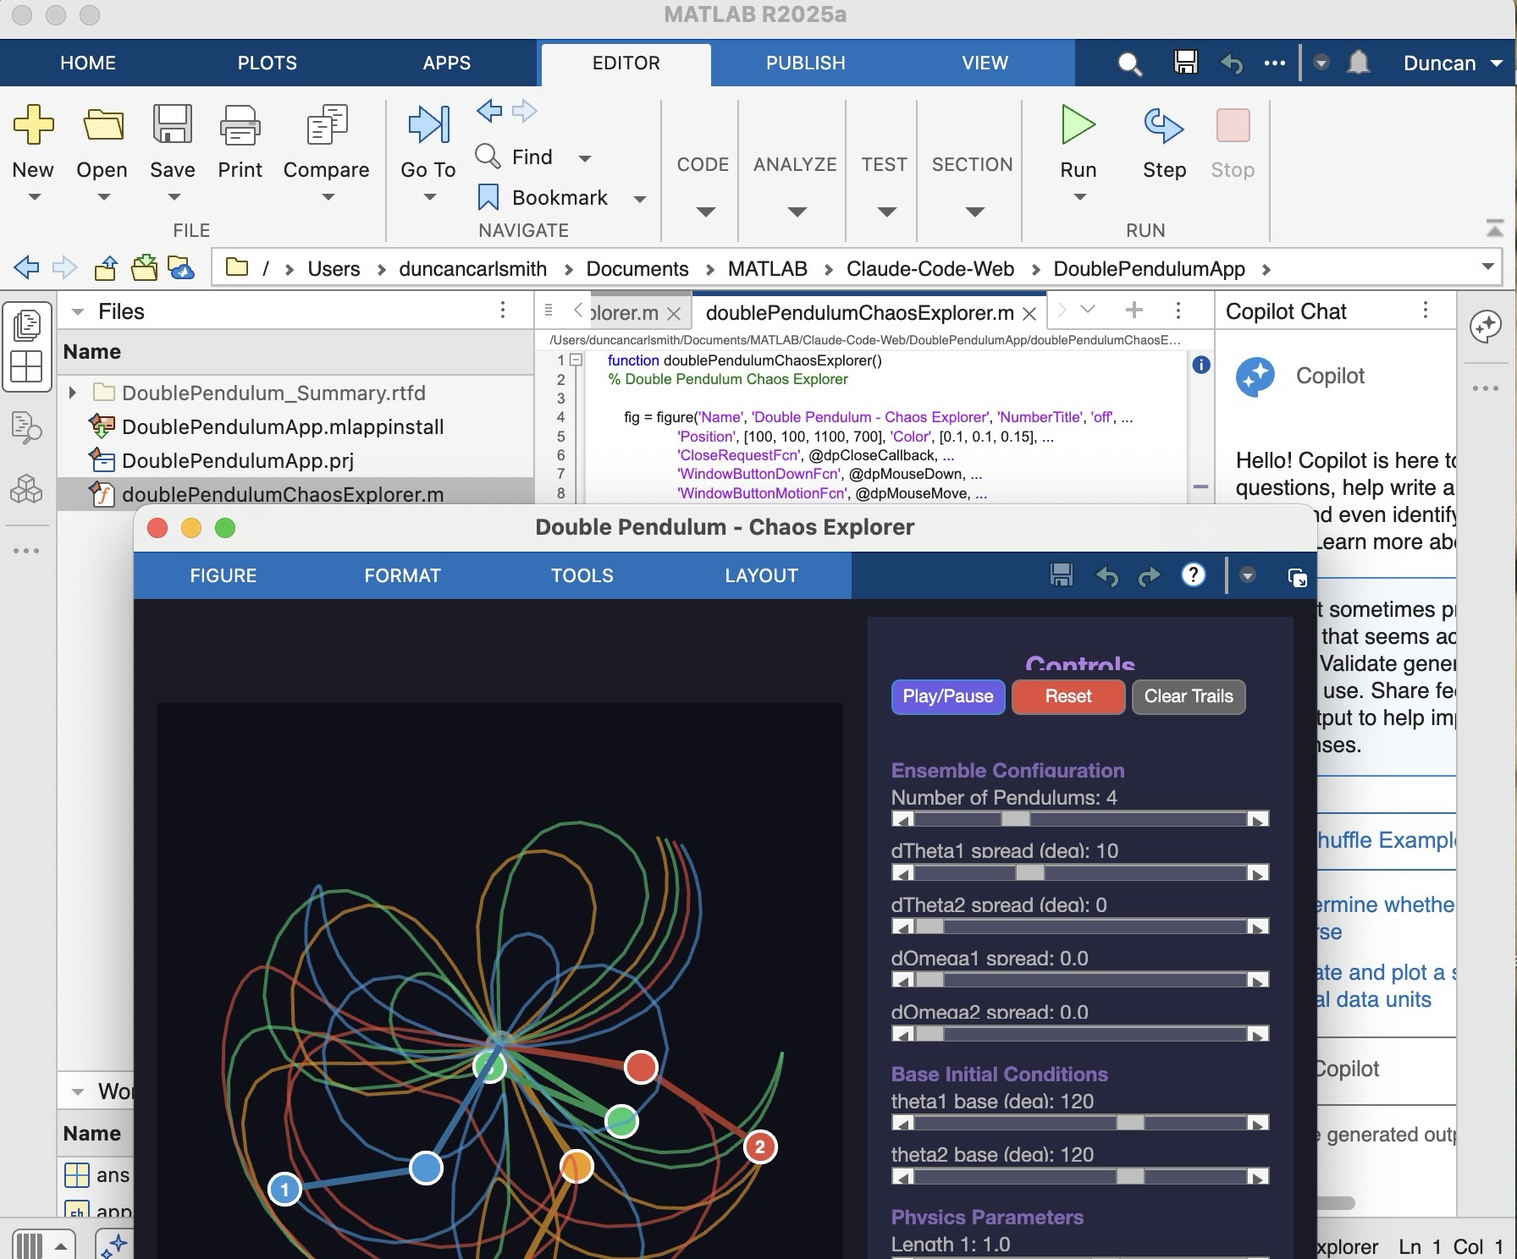Click the undo arrow in top toolbar
Viewport: 1517px width, 1259px height.
pos(1232,63)
